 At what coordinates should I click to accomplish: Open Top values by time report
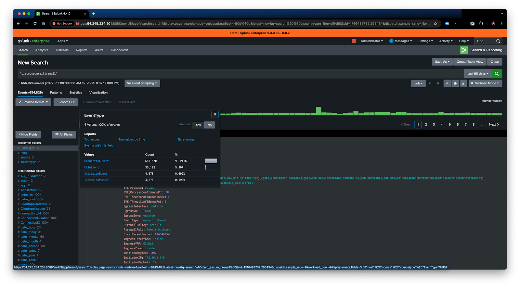coord(132,140)
